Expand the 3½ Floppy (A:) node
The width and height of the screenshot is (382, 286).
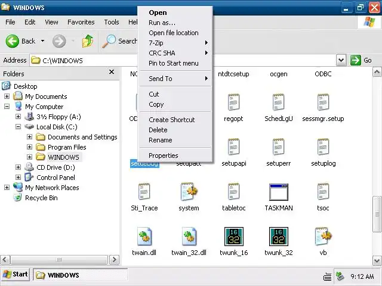pos(18,117)
